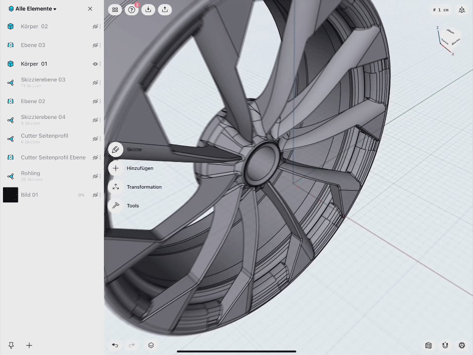Click the Skizze sketch pen icon
This screenshot has height=355, width=473.
point(116,150)
